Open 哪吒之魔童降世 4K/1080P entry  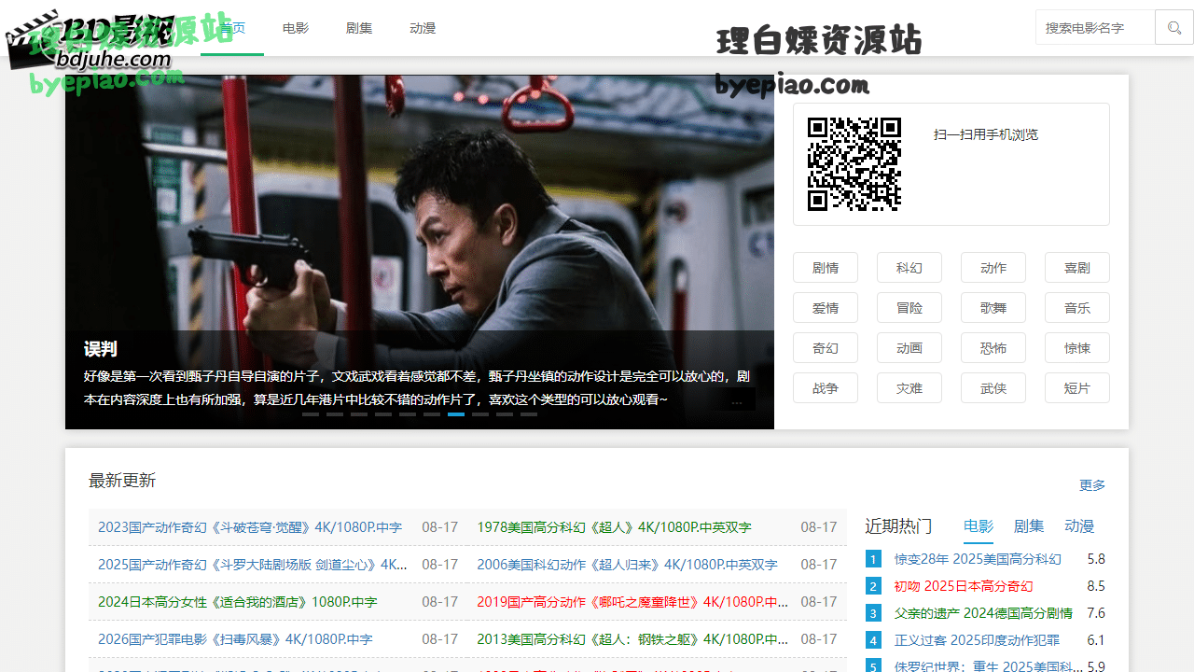point(632,602)
